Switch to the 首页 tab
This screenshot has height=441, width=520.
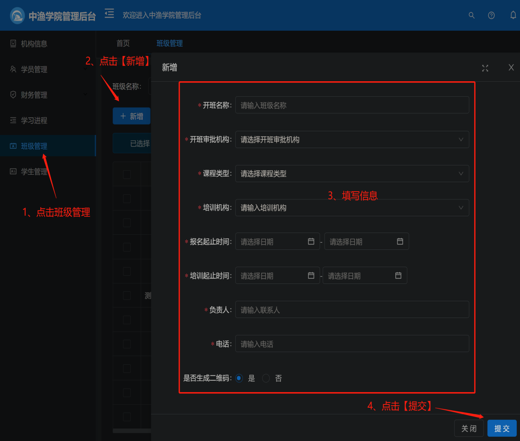123,43
